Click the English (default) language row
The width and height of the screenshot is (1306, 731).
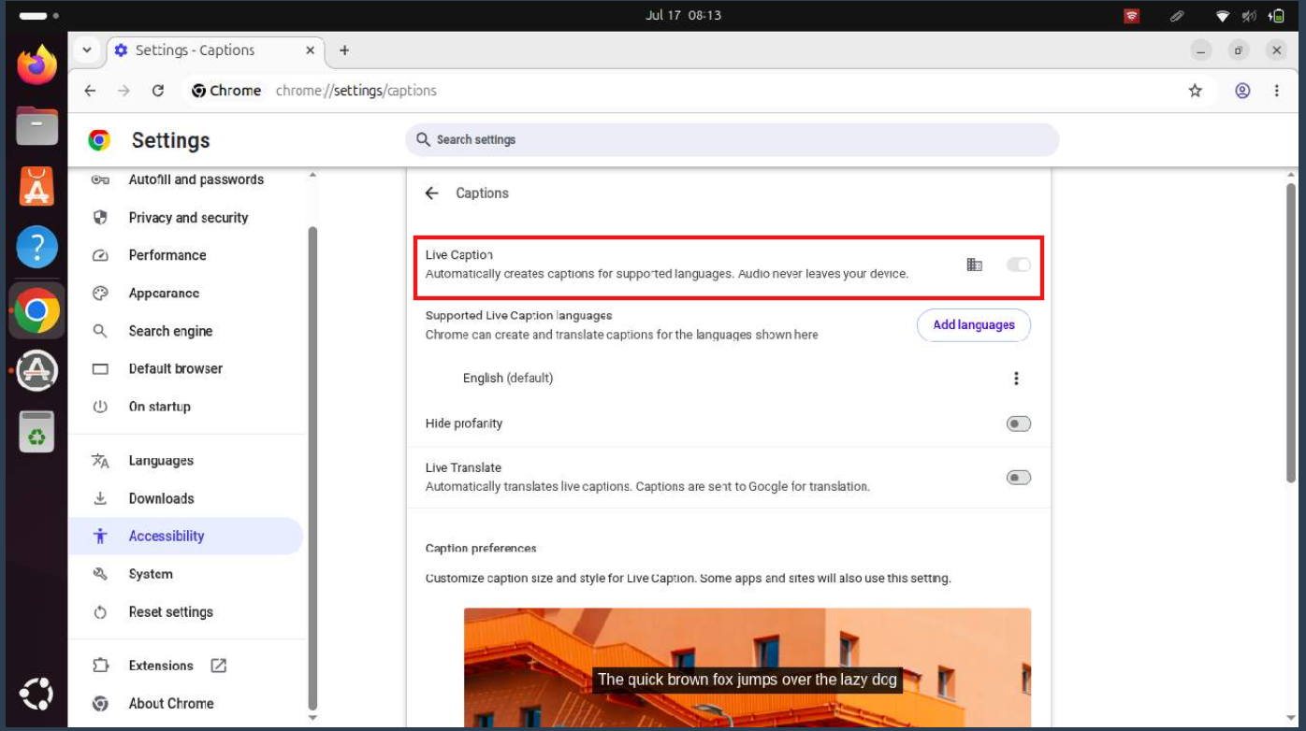(728, 379)
